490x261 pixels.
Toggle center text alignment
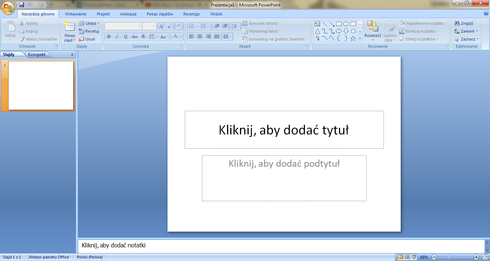200,37
